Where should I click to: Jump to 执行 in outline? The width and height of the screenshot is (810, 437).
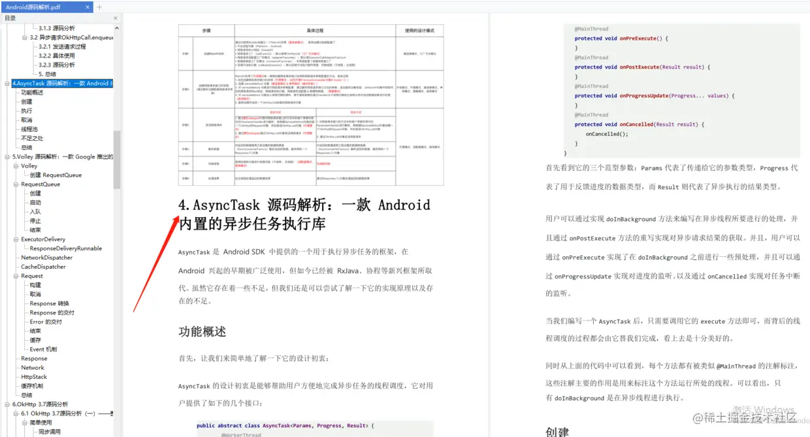(26, 111)
